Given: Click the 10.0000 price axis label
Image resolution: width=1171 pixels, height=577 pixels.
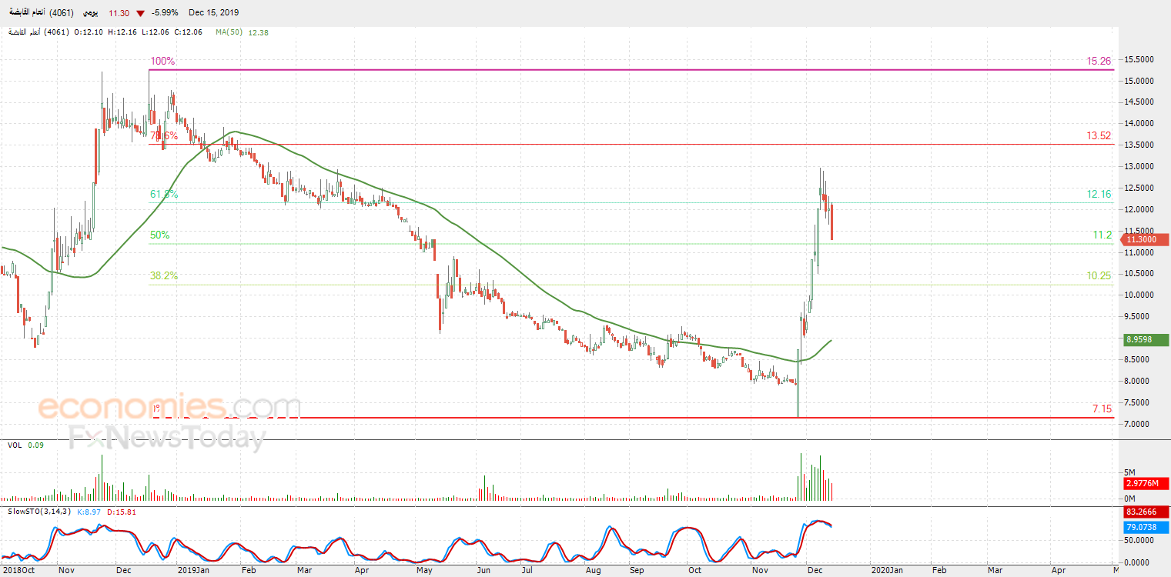Looking at the screenshot, I should click(1139, 295).
